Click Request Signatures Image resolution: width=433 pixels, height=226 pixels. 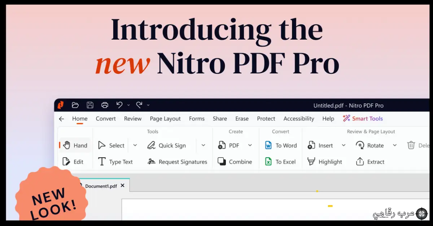coord(177,162)
